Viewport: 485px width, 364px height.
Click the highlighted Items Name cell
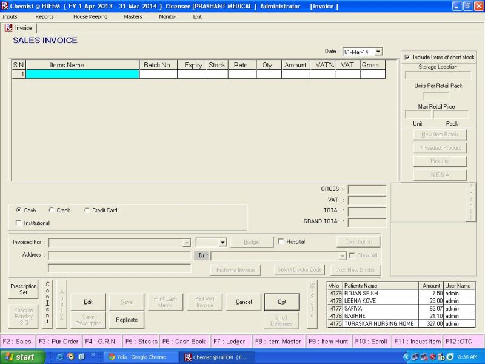click(x=82, y=74)
